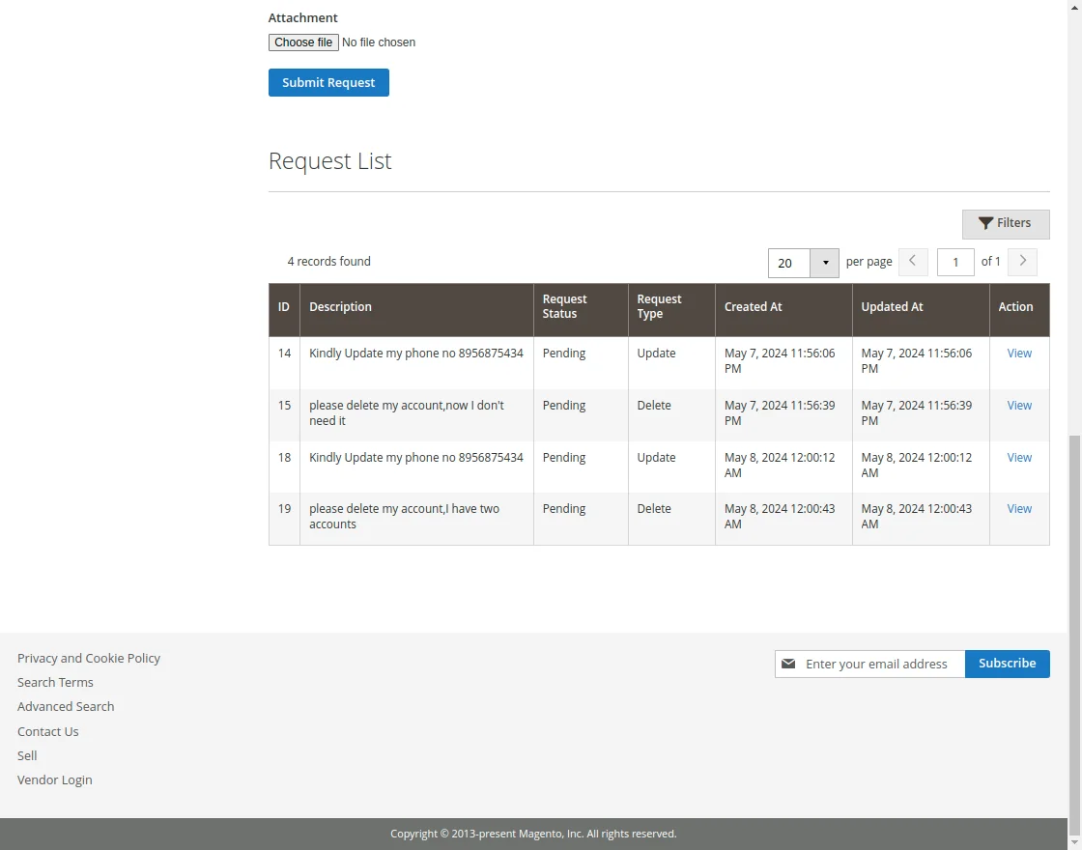Go to next page using right chevron
The width and height of the screenshot is (1082, 850).
pyautogui.click(x=1022, y=262)
